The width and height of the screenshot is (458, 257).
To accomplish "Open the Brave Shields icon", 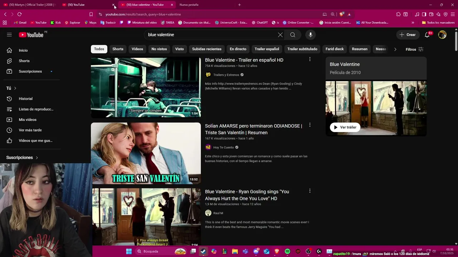I will tap(342, 14).
